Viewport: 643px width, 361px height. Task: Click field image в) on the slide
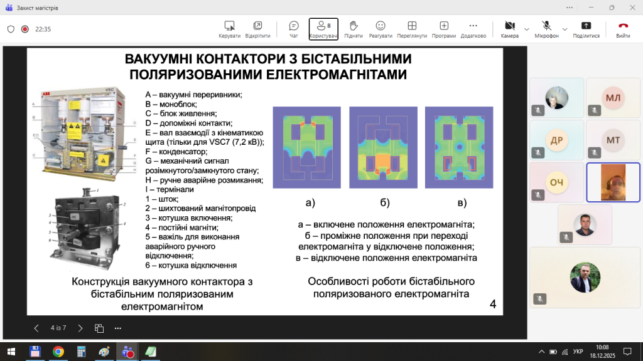[459, 147]
